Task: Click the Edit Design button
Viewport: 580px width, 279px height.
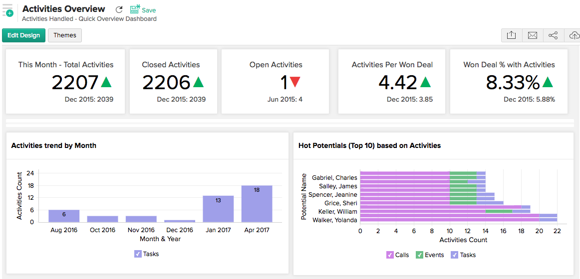Action: pos(23,35)
